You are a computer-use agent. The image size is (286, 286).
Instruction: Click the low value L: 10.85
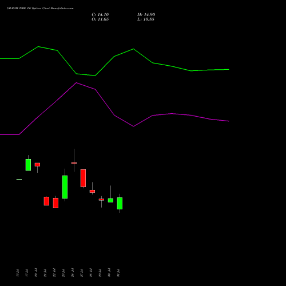click(x=146, y=19)
